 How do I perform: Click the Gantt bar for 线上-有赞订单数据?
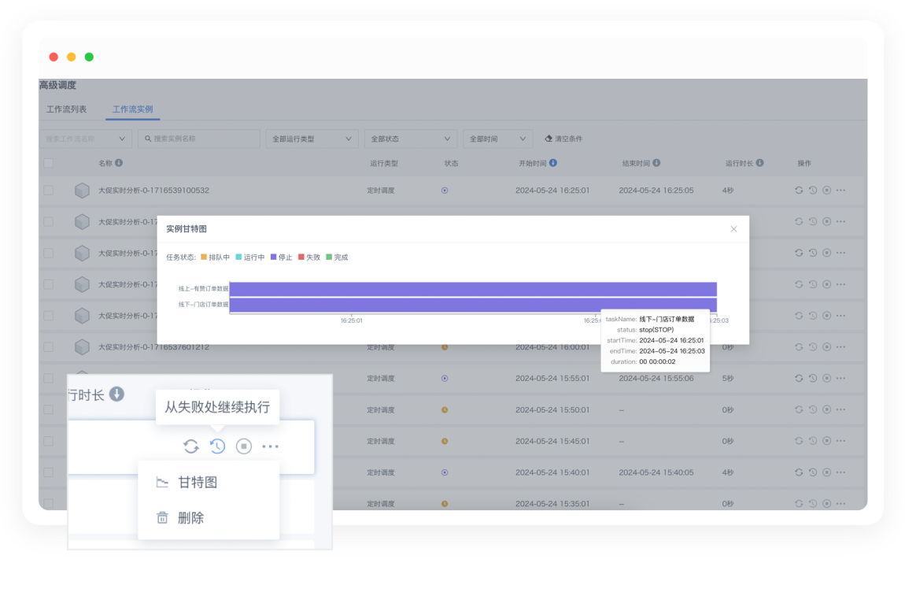(473, 289)
